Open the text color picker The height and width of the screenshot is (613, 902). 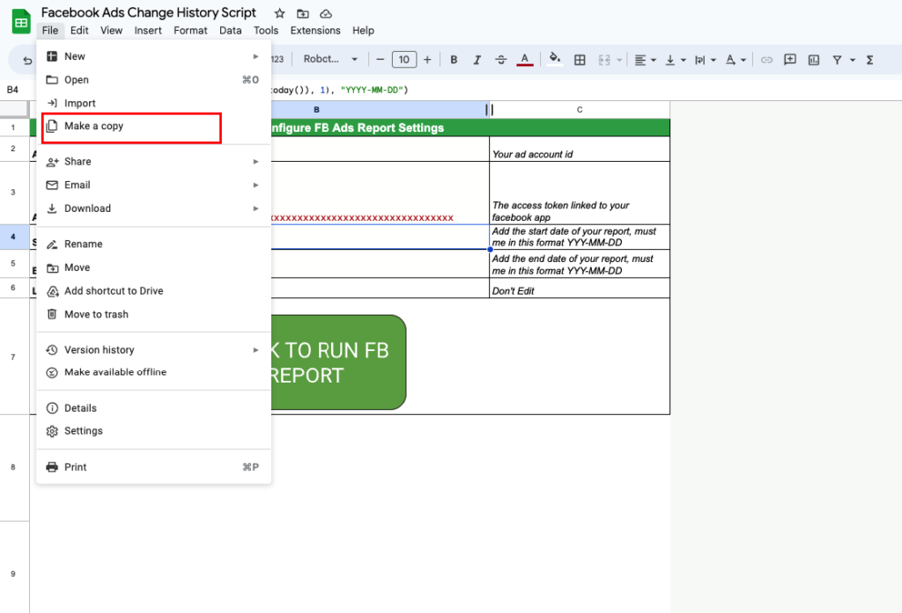pos(525,60)
